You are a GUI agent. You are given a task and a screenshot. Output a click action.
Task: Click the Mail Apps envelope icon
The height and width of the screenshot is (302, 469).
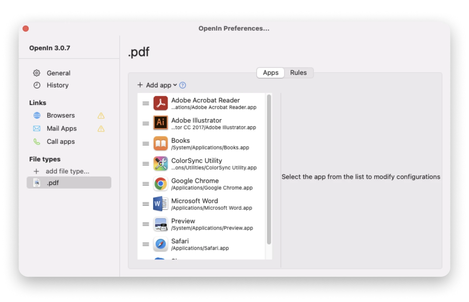(x=37, y=128)
